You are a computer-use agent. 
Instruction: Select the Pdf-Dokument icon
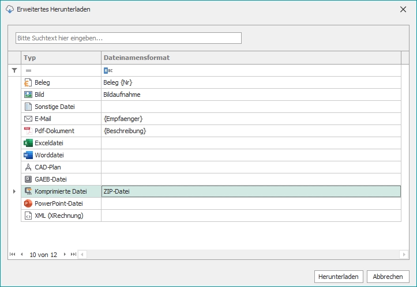28,131
